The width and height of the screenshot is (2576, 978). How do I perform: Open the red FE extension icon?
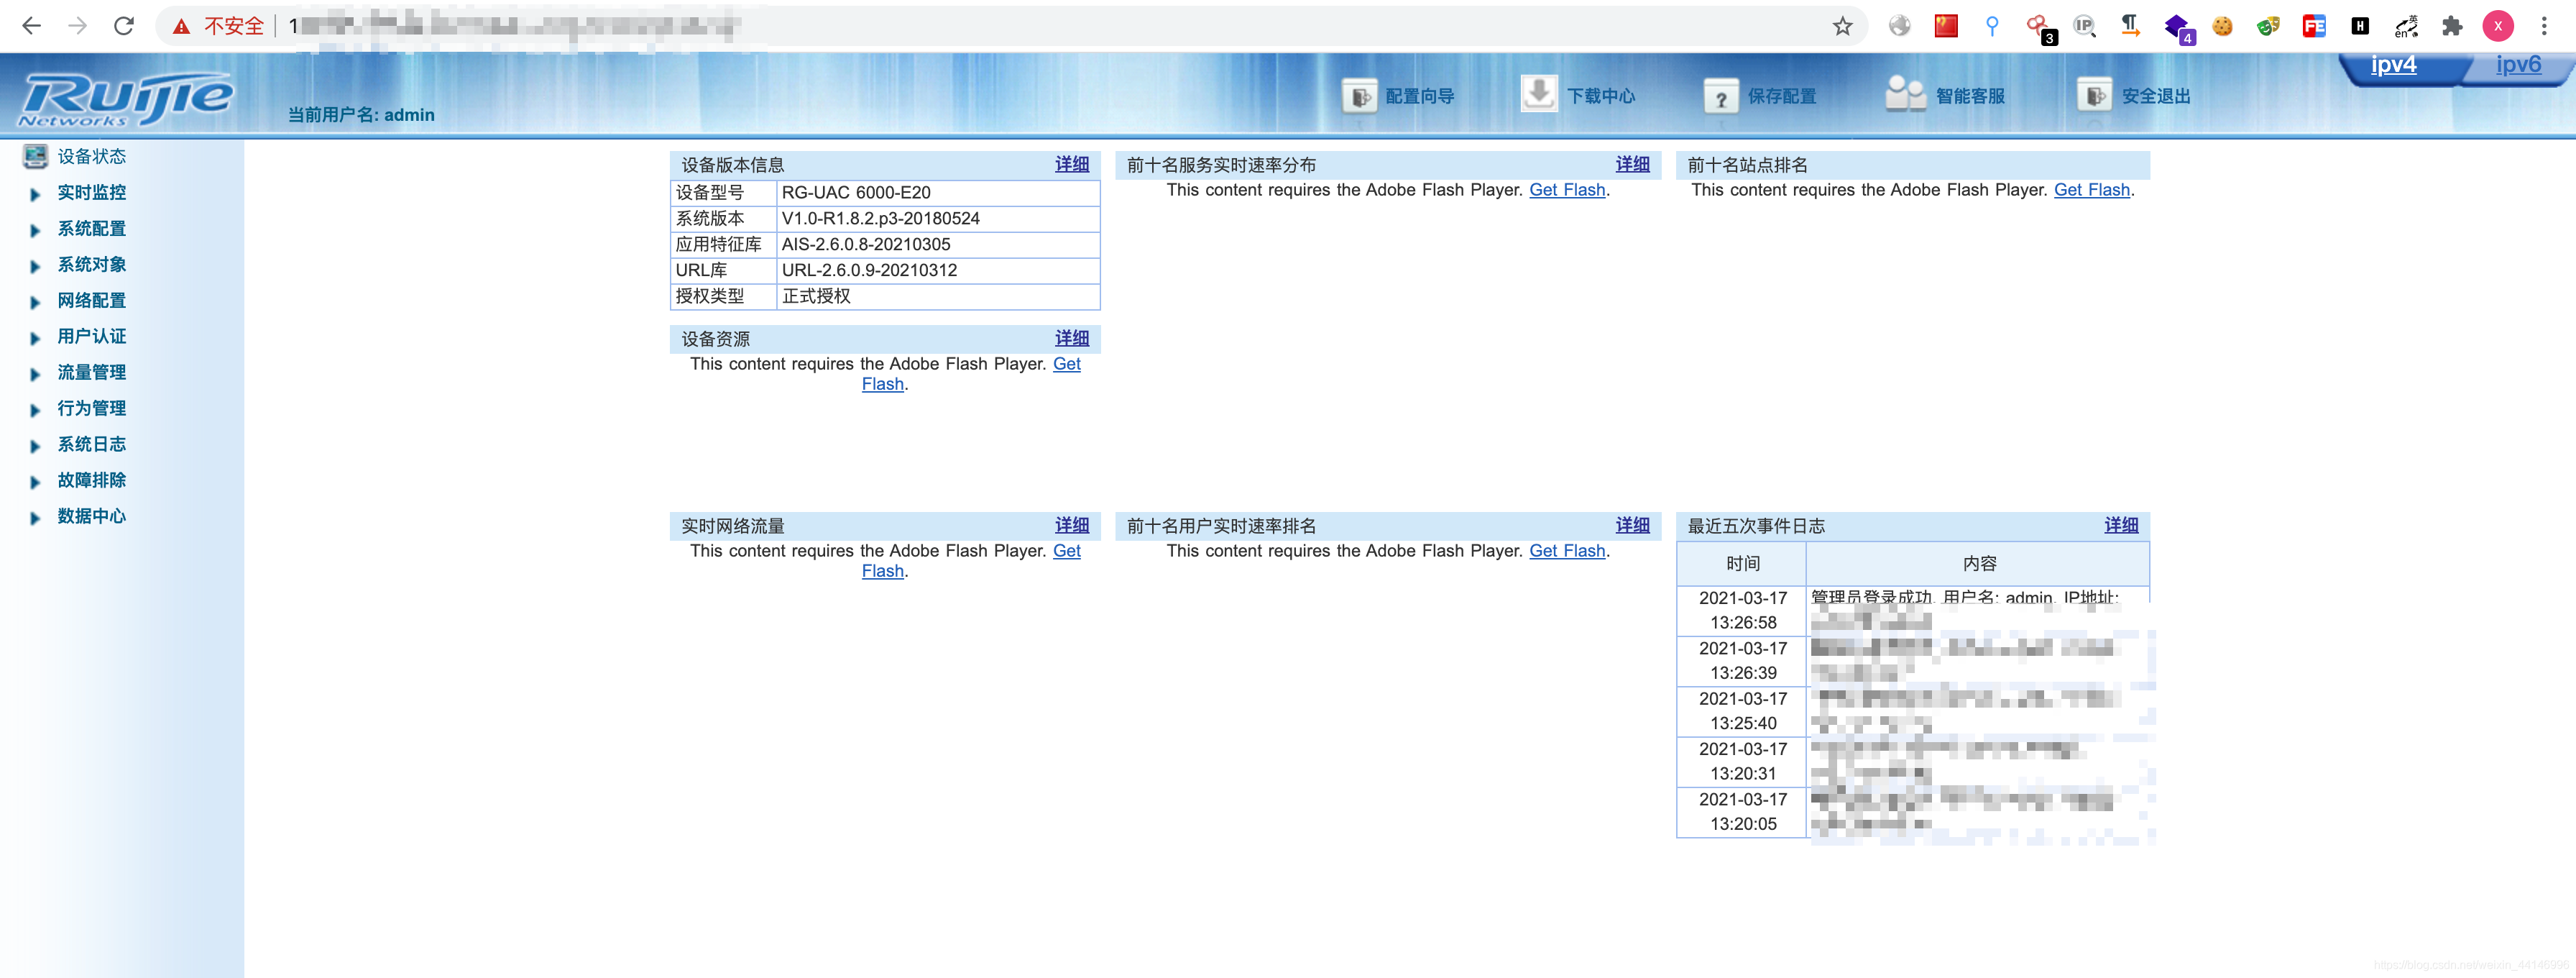[2314, 26]
